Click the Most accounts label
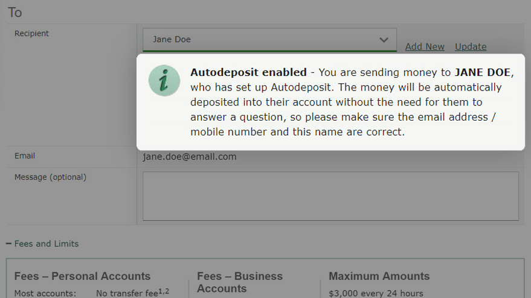Image resolution: width=531 pixels, height=298 pixels. click(x=45, y=293)
